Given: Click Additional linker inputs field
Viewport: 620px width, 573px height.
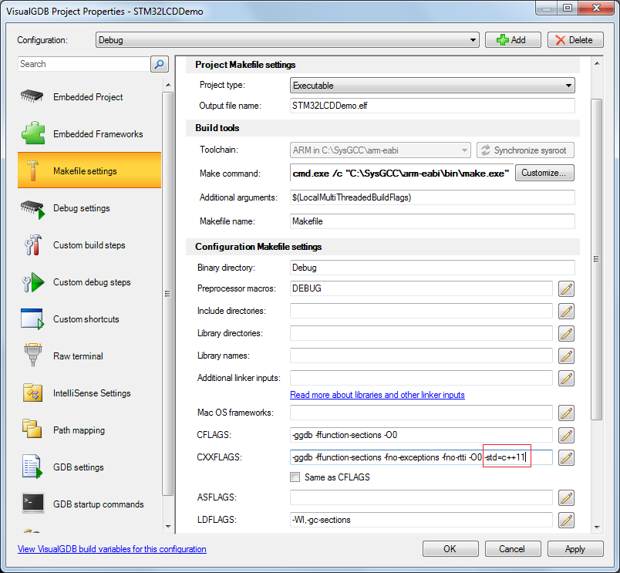Looking at the screenshot, I should pyautogui.click(x=421, y=378).
